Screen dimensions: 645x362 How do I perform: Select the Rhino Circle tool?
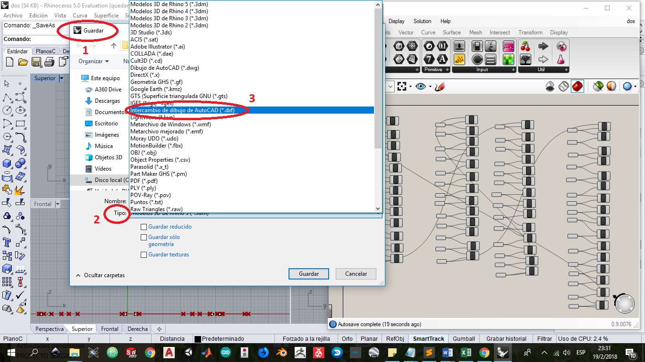click(7, 110)
